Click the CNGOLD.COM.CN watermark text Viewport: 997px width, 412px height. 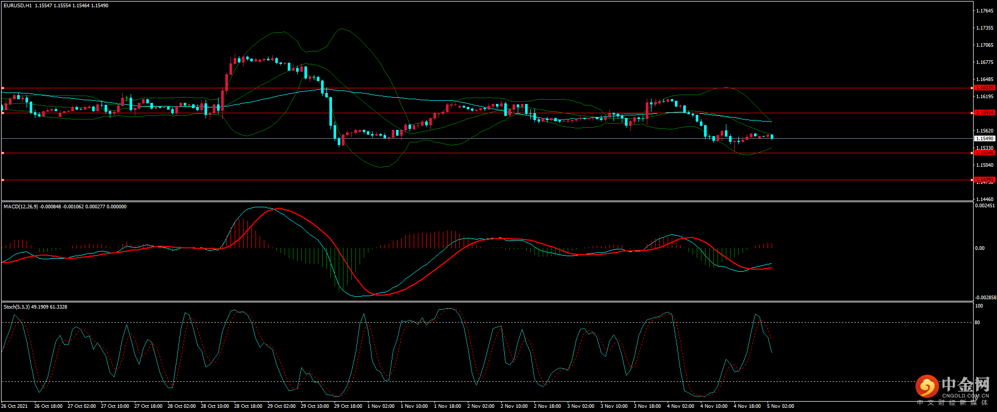(965, 395)
